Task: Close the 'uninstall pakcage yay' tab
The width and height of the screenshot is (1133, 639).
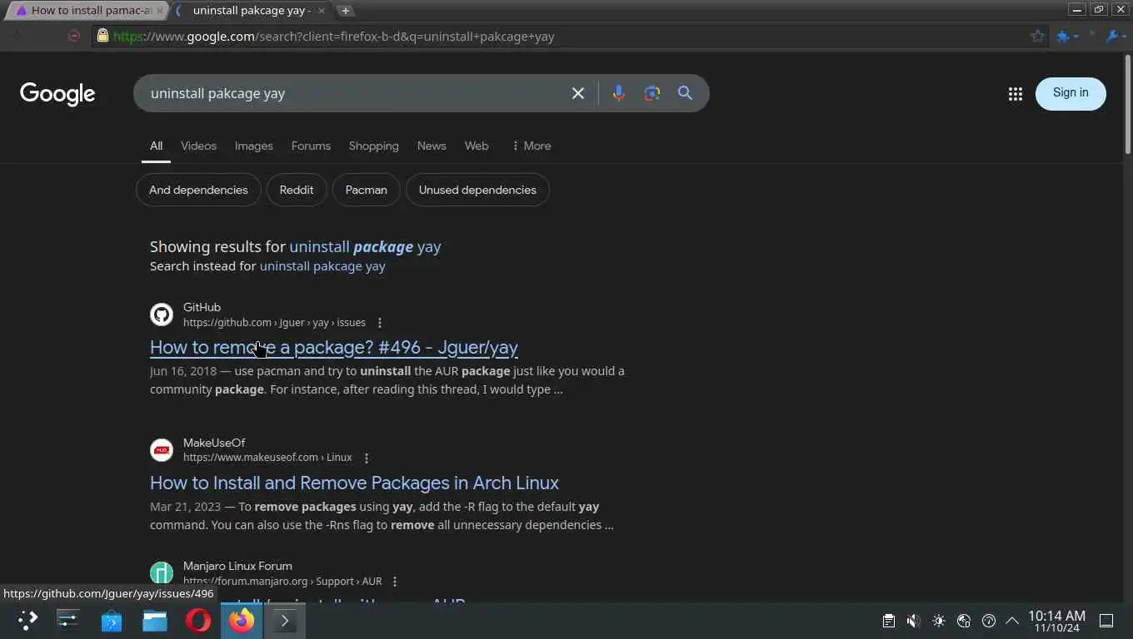Action: 322,11
